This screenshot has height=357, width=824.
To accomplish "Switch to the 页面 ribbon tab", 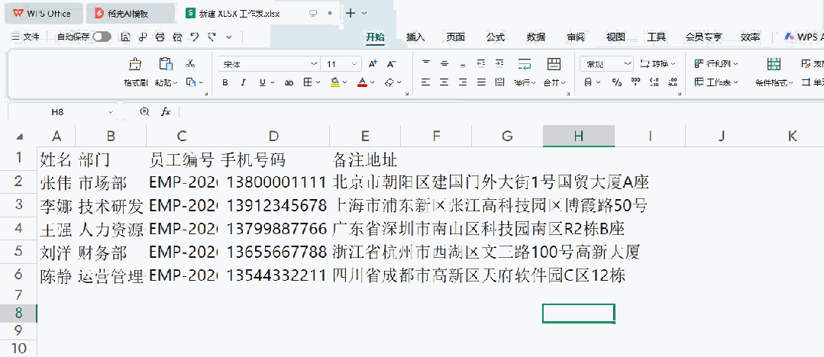I will (456, 37).
